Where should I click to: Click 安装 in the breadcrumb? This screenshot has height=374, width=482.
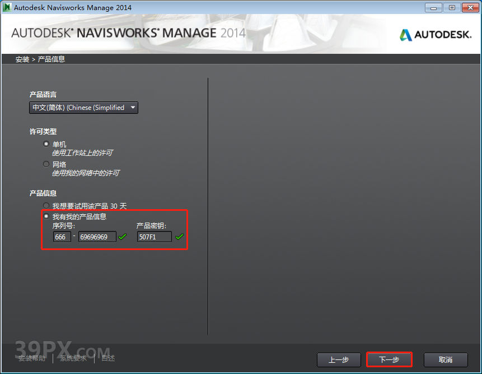22,58
